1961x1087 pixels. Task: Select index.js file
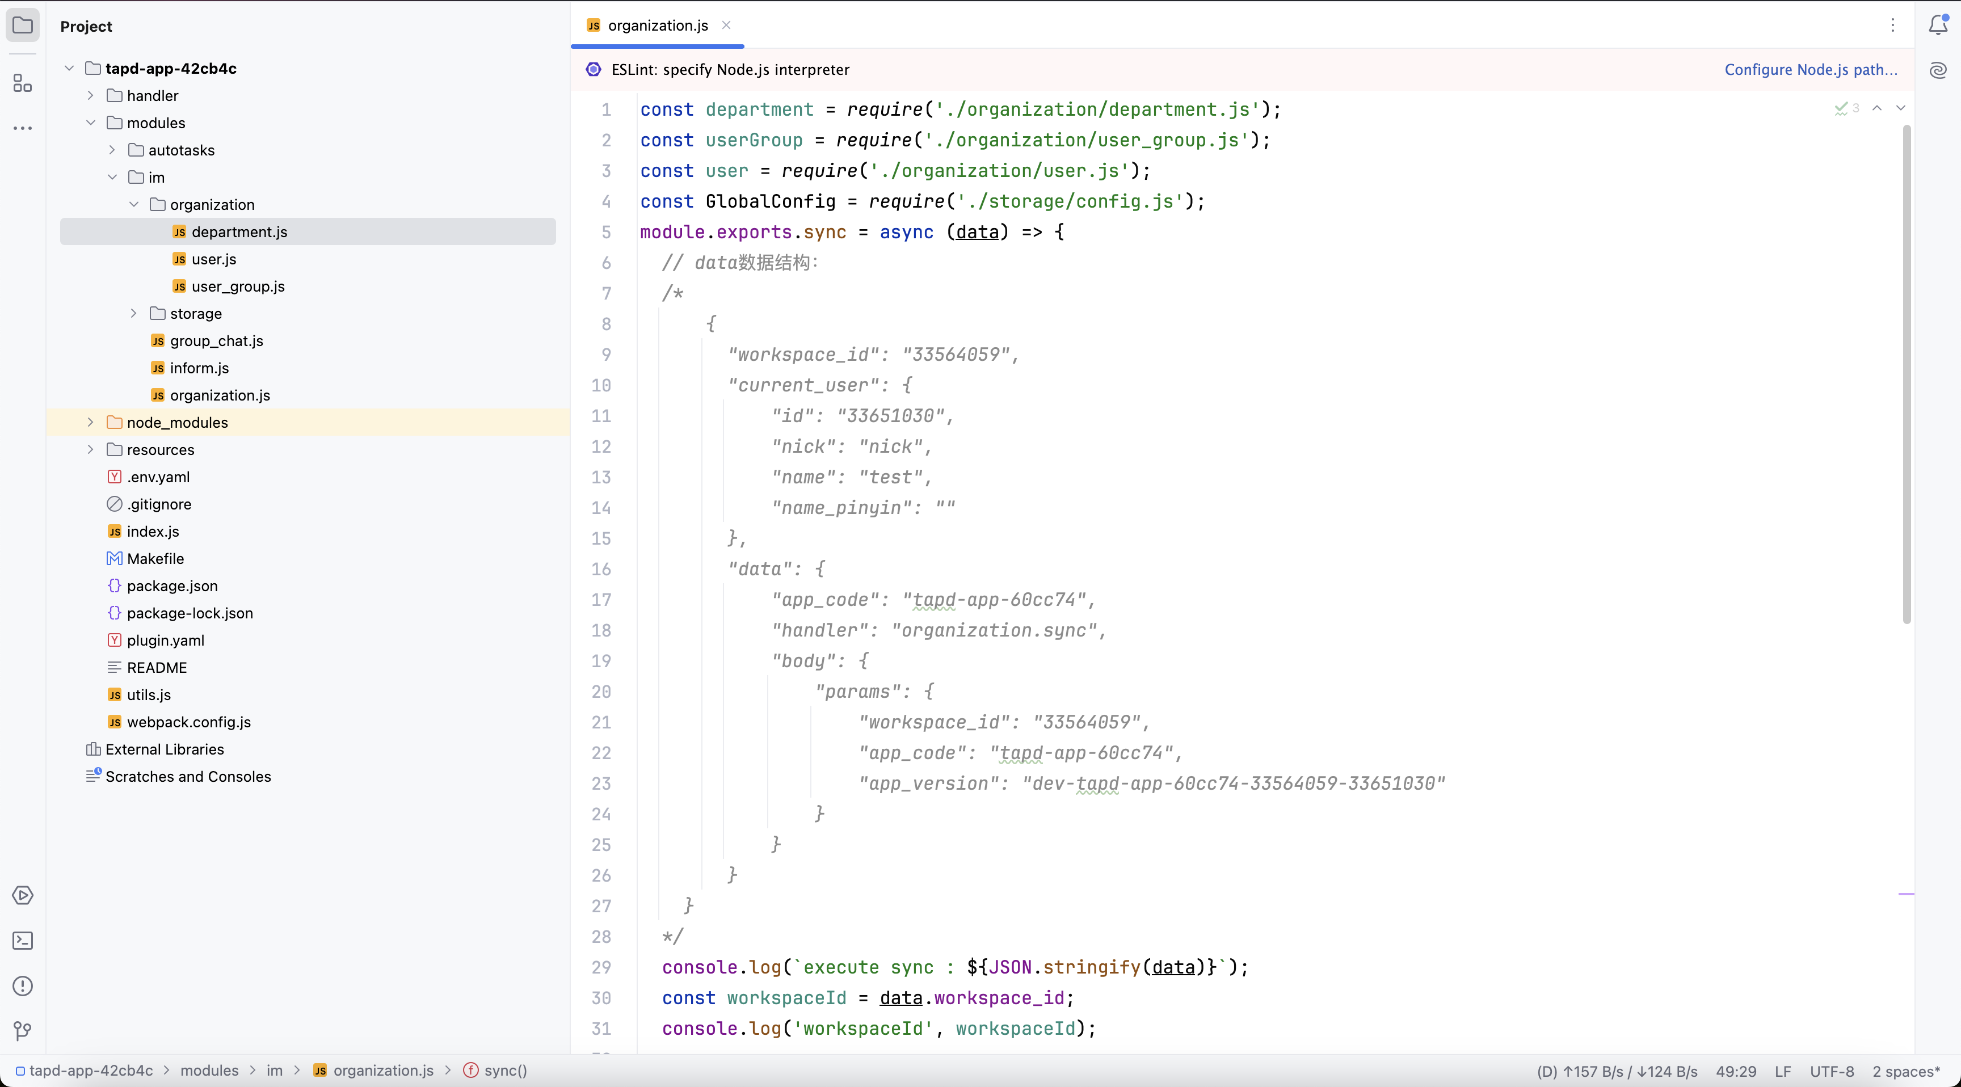pyautogui.click(x=153, y=532)
